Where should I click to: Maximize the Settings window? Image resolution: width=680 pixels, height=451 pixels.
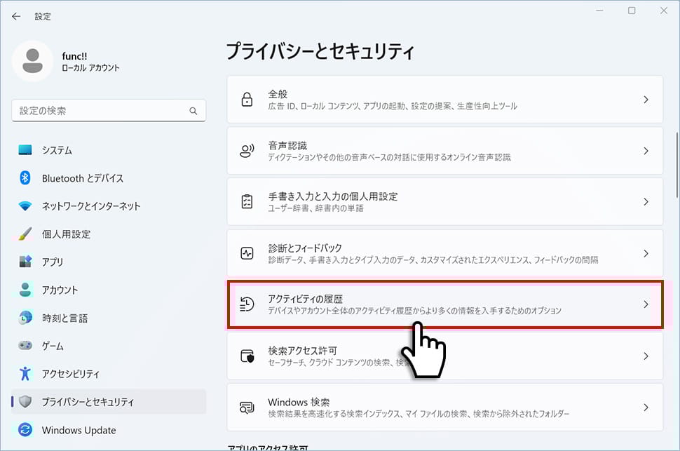(632, 11)
